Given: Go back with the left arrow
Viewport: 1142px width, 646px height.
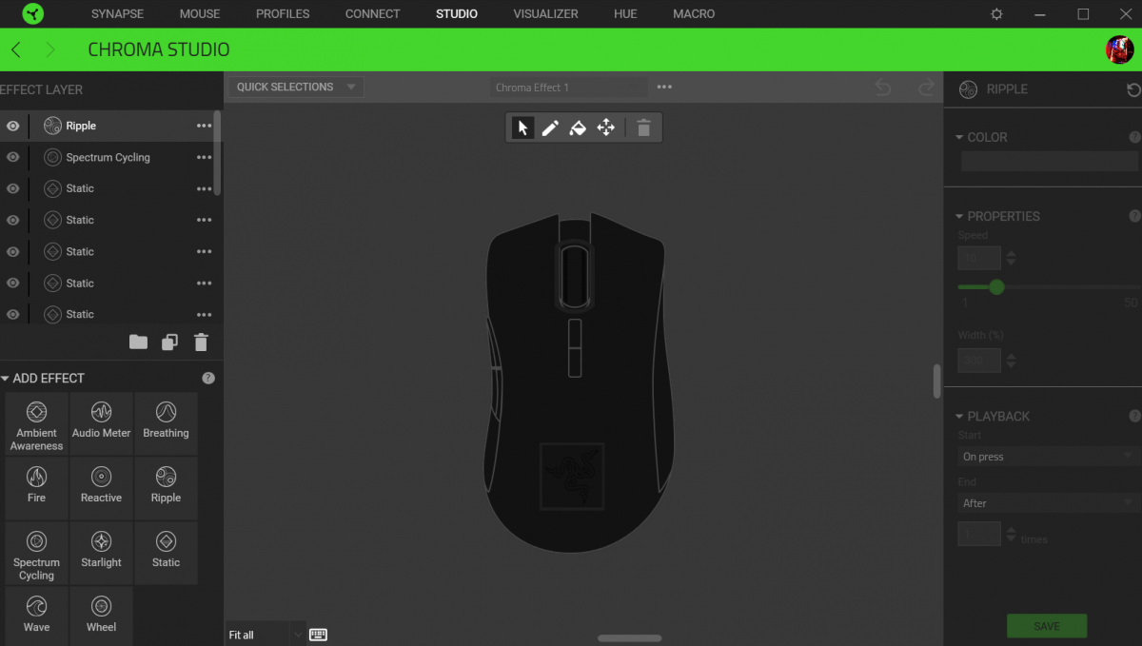Looking at the screenshot, I should [x=16, y=49].
